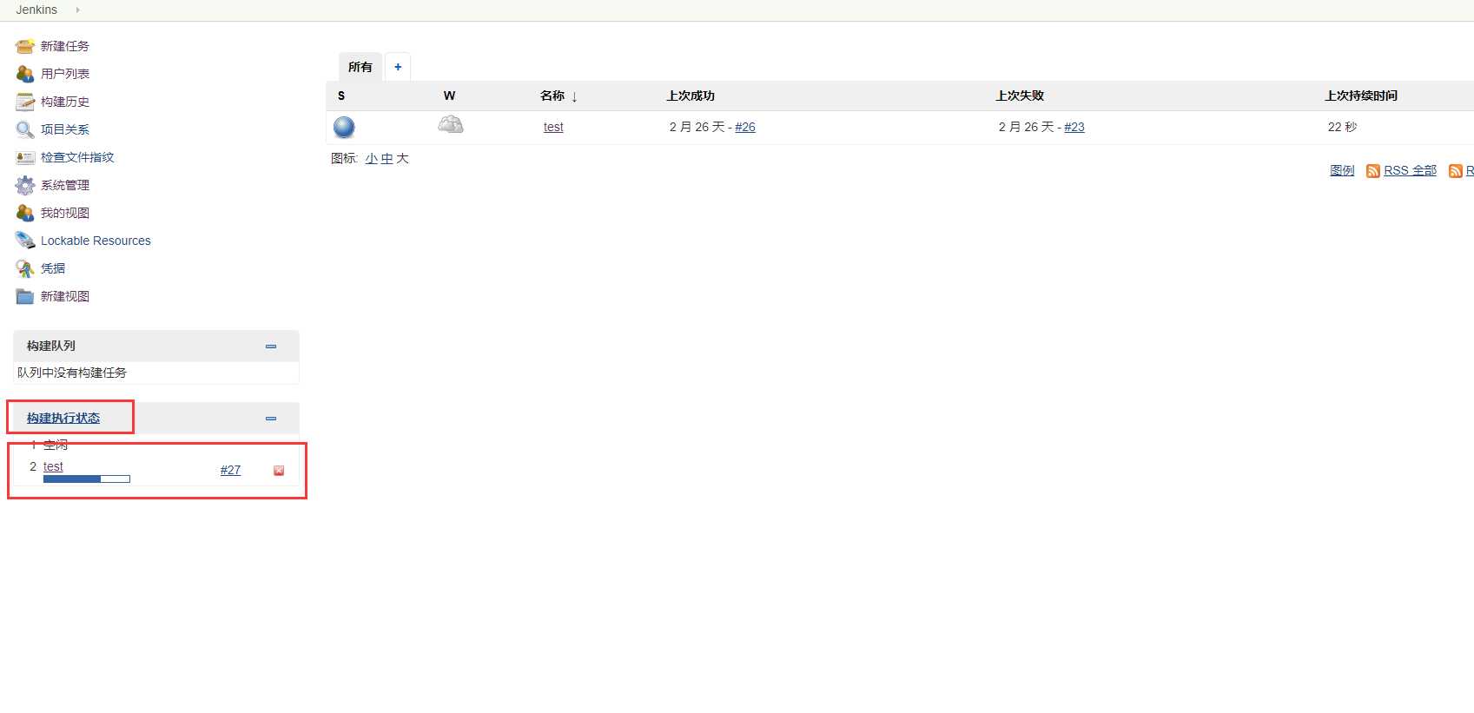Click the 系统管理 gear icon
The image size is (1474, 713).
coord(25,185)
